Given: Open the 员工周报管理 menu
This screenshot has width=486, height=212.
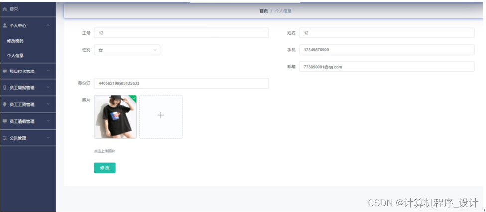Looking at the screenshot, I should 28,88.
